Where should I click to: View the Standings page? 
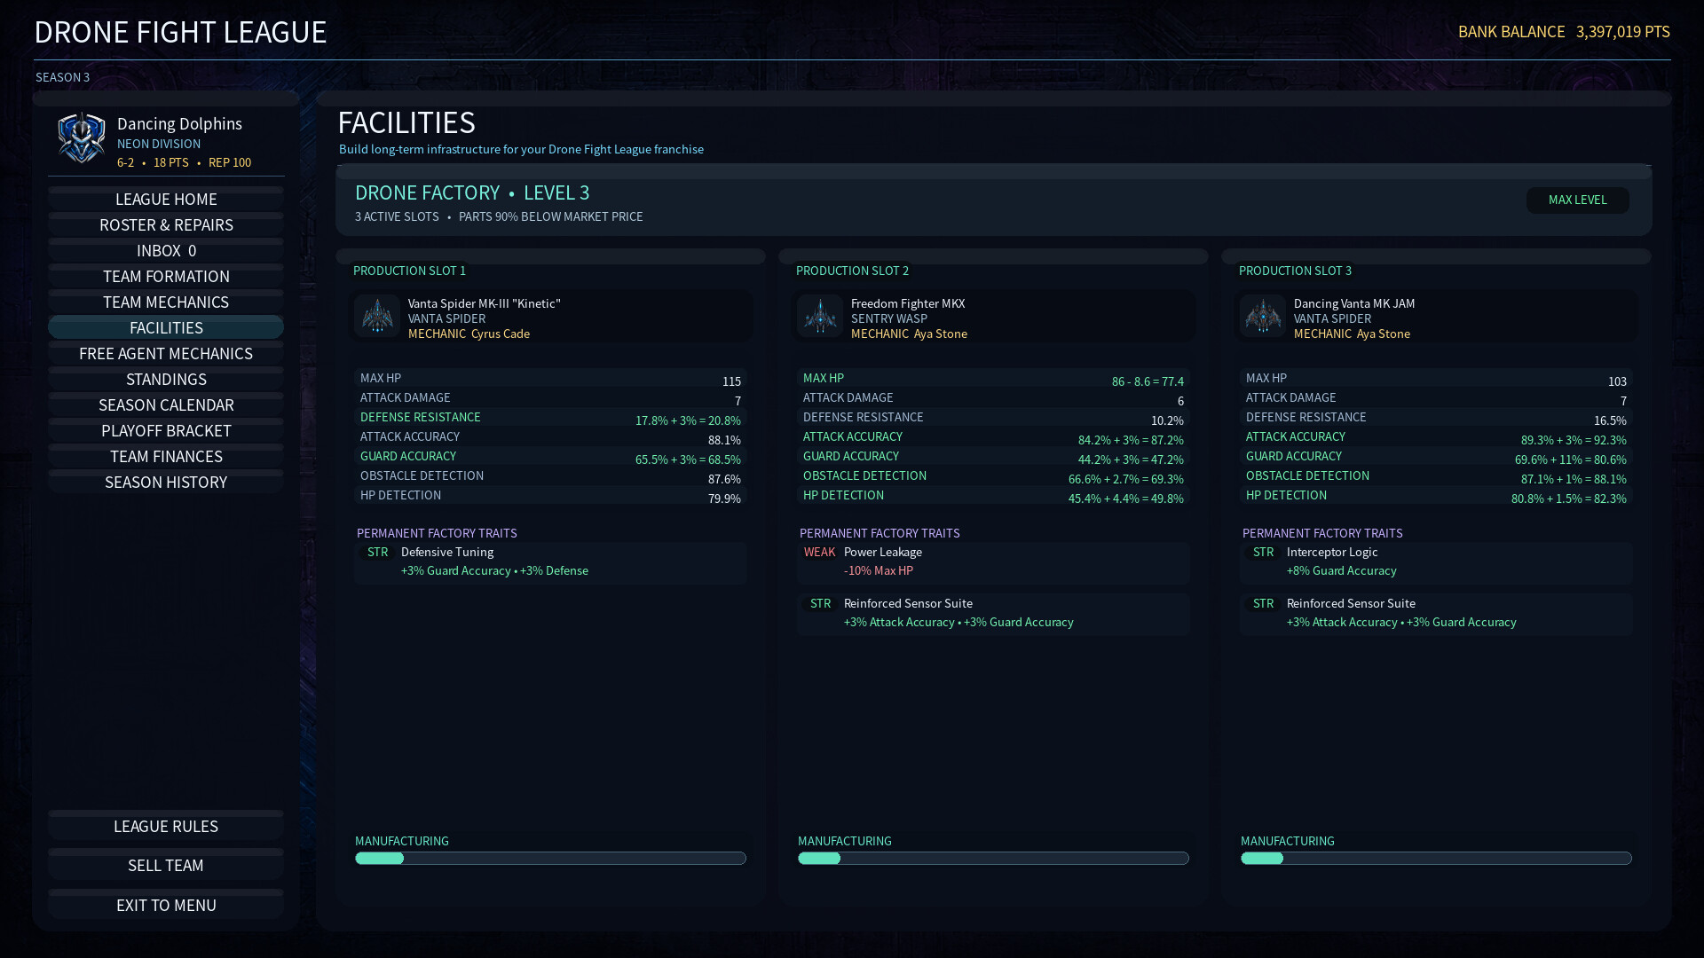pyautogui.click(x=166, y=379)
